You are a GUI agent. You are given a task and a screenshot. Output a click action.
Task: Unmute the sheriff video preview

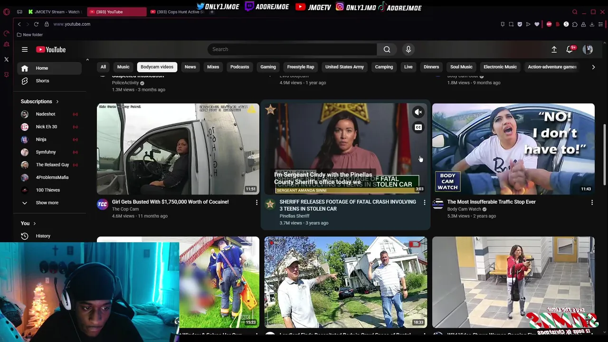click(x=418, y=113)
